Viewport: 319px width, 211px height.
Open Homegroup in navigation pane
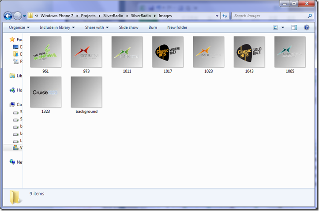(x=16, y=90)
